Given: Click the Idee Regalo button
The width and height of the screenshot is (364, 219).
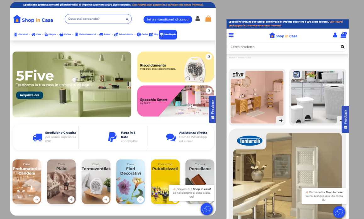Looking at the screenshot, I should 168,35.
